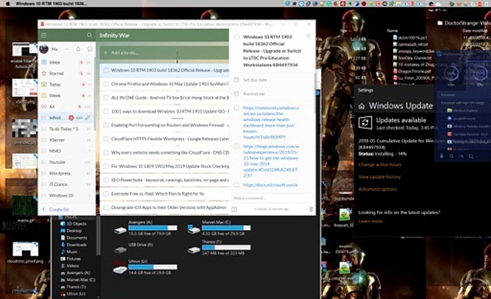
Task: Open the blogs.windows.com subtask link
Action: click(271, 161)
